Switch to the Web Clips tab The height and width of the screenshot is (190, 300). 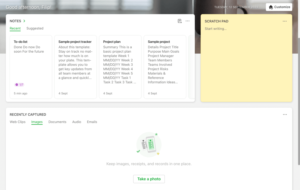17,122
